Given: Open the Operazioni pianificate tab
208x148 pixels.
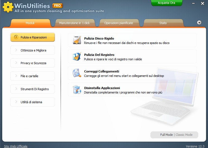Looking at the screenshot, I should [x=119, y=23].
